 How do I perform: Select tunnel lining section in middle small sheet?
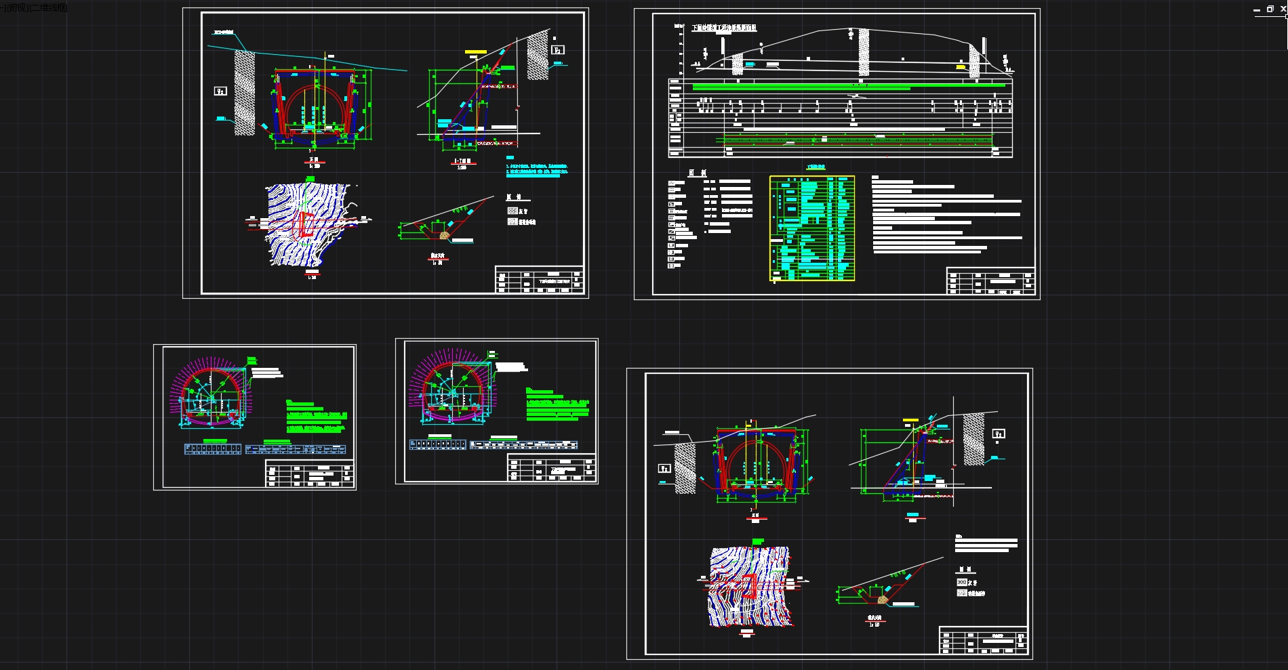pyautogui.click(x=451, y=387)
